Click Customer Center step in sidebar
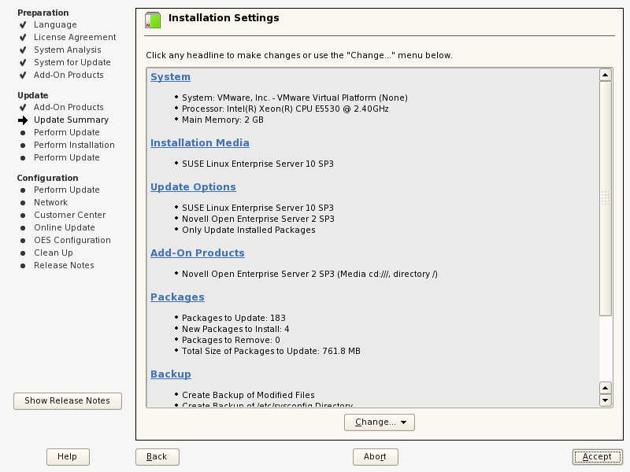Screen dimensions: 630x472 [x=69, y=215]
